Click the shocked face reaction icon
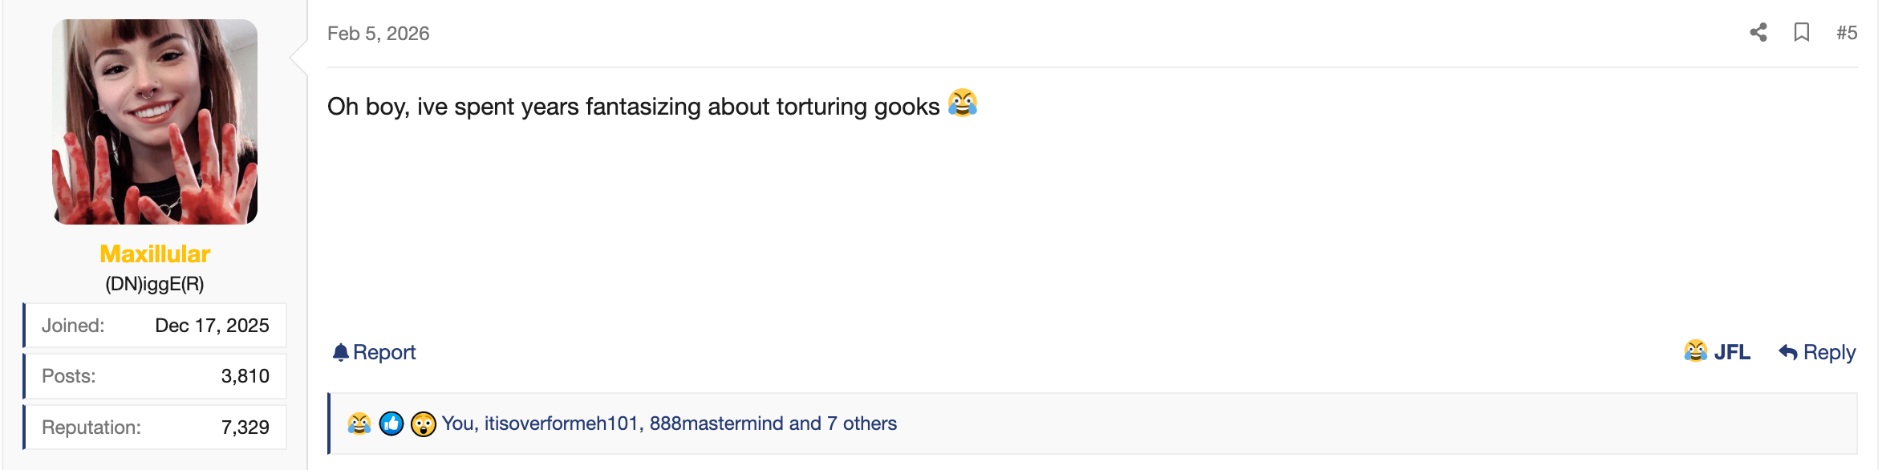This screenshot has width=1882, height=470. coord(423,423)
